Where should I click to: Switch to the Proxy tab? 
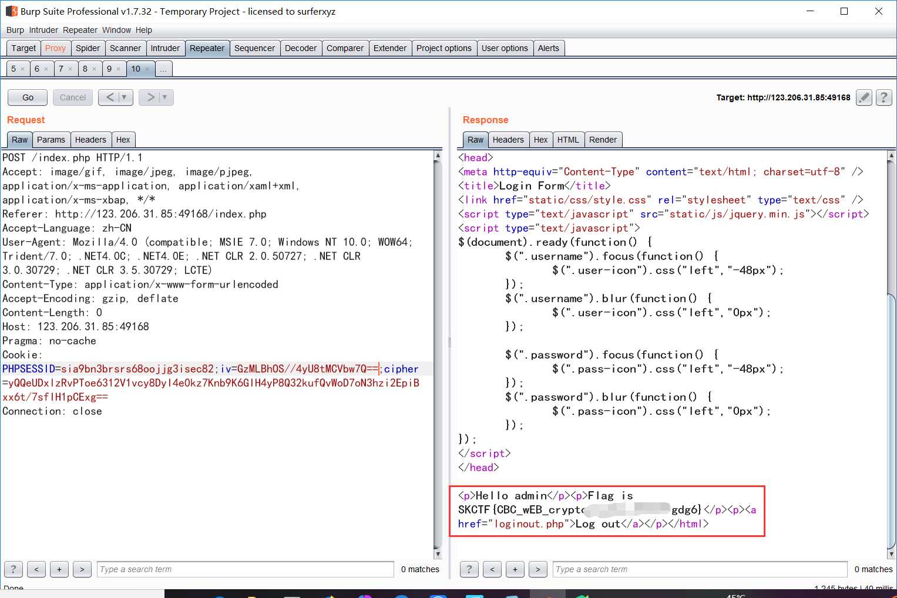pos(55,48)
